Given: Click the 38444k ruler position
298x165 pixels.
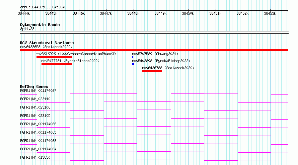Looking at the screenshot, I should coord(24,13).
